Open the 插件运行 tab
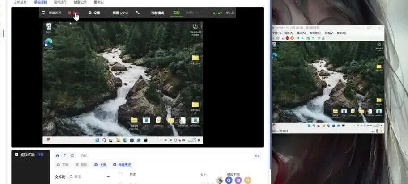The width and height of the screenshot is (408, 184). click(60, 2)
